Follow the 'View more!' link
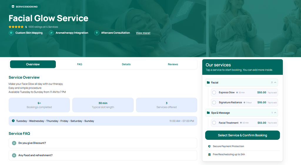This screenshot has width=301, height=165. (143, 33)
